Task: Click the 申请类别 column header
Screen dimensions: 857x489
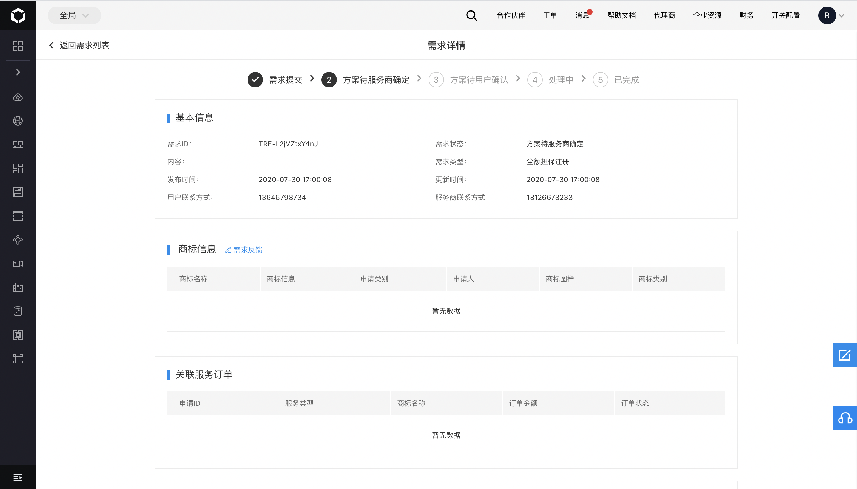Action: pyautogui.click(x=400, y=279)
